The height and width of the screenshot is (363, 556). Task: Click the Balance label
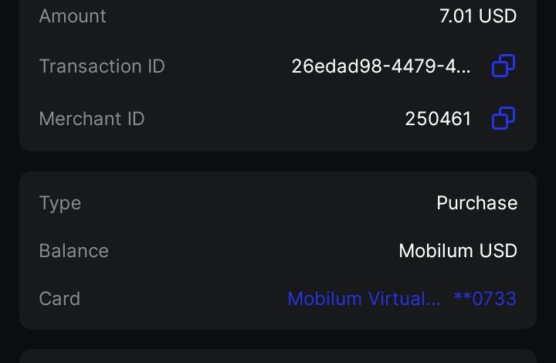click(74, 251)
